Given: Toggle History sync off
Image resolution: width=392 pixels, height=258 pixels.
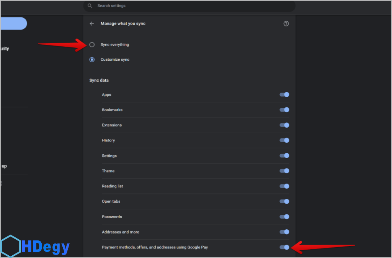Looking at the screenshot, I should (284, 140).
